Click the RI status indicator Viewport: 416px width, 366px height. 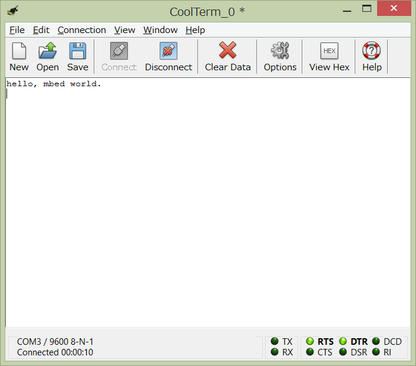click(x=376, y=352)
